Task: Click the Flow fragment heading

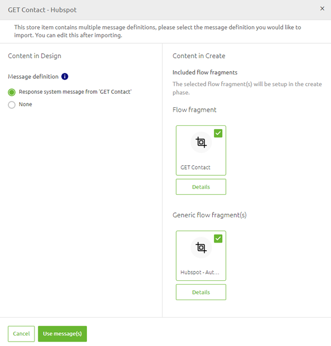Action: pyautogui.click(x=194, y=109)
